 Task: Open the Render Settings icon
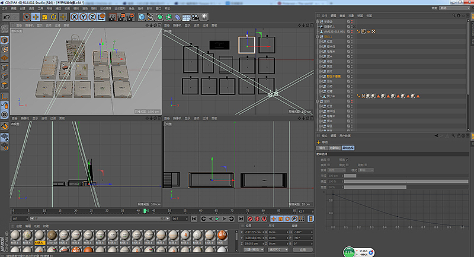pos(130,17)
